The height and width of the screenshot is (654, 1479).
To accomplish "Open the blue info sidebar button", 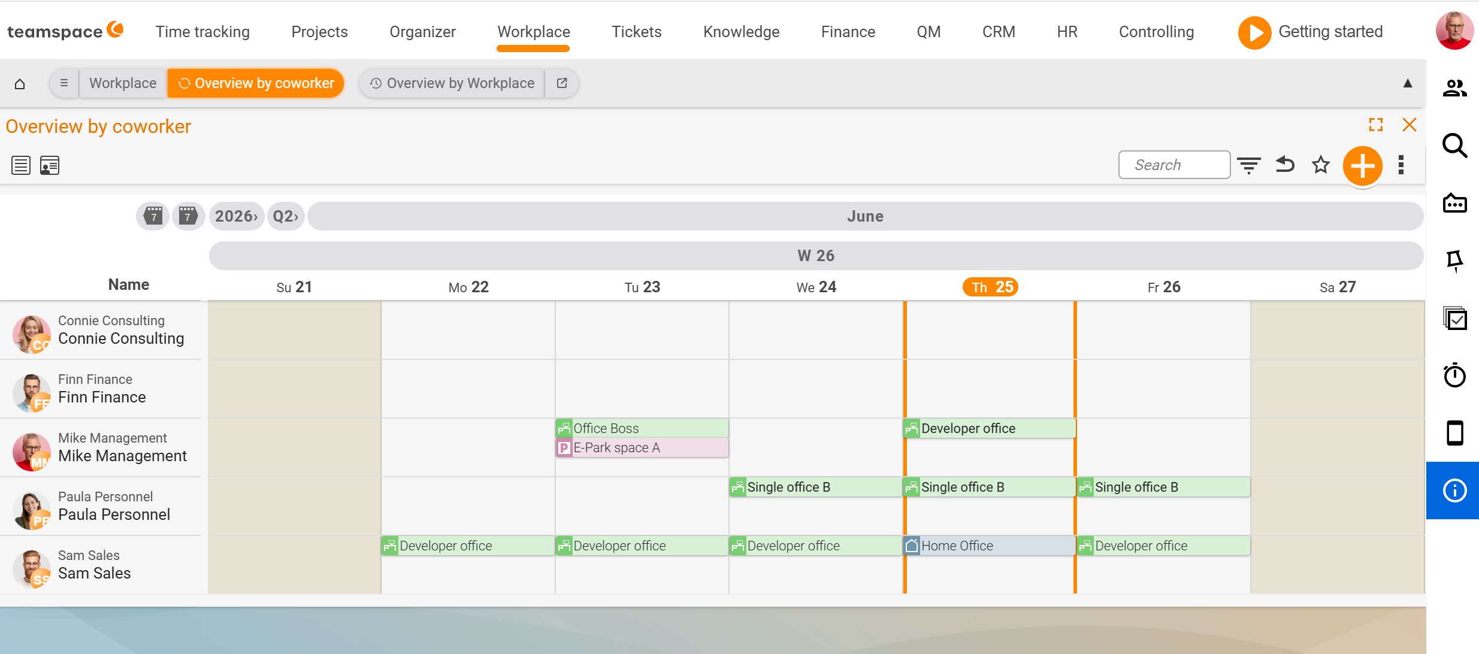I will click(1453, 490).
